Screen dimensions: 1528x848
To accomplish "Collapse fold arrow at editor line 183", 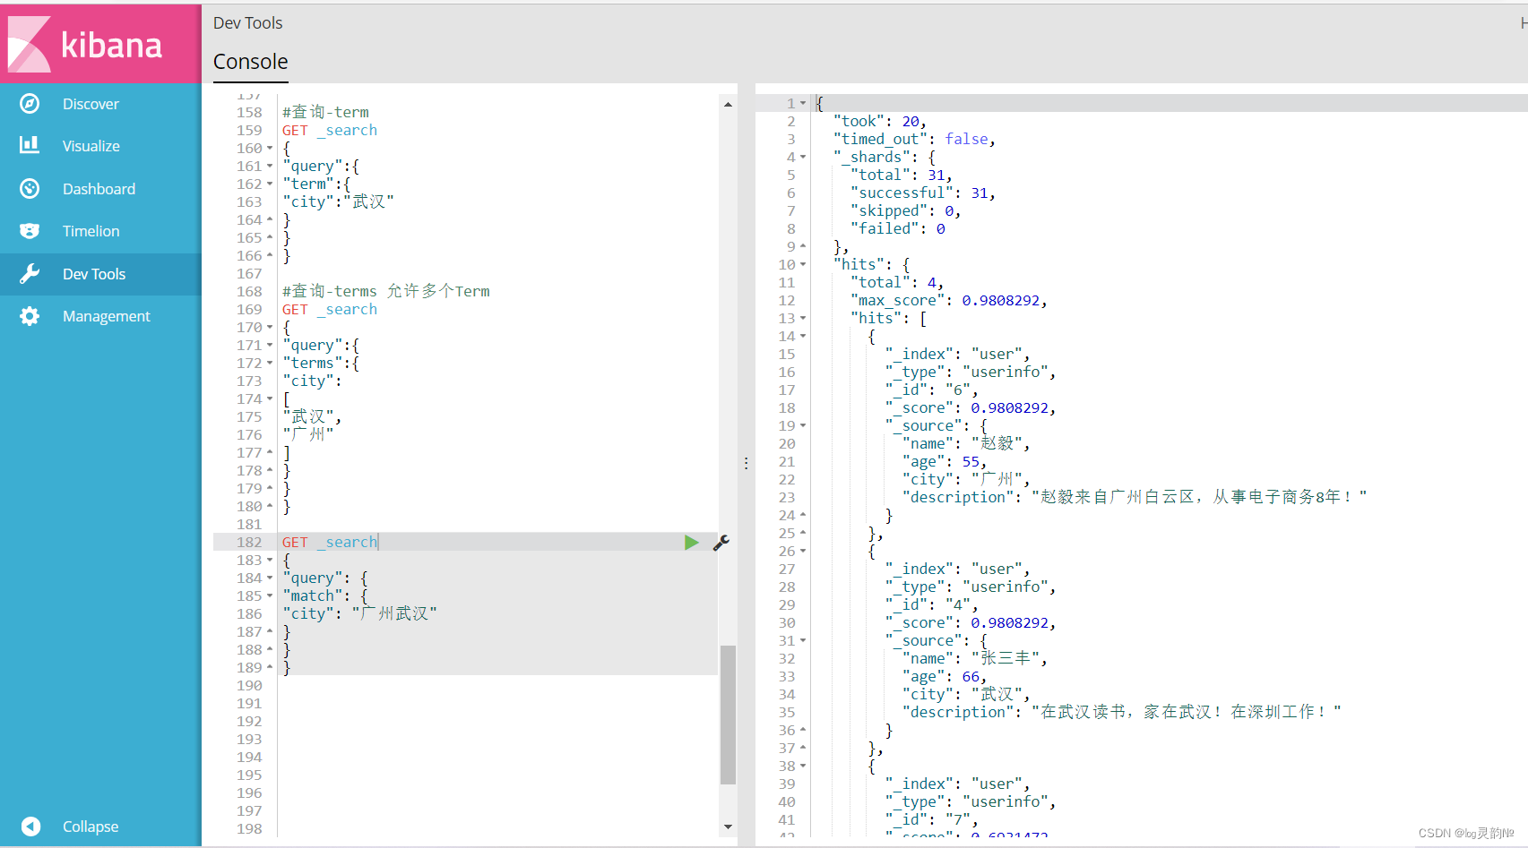I will (x=270, y=561).
